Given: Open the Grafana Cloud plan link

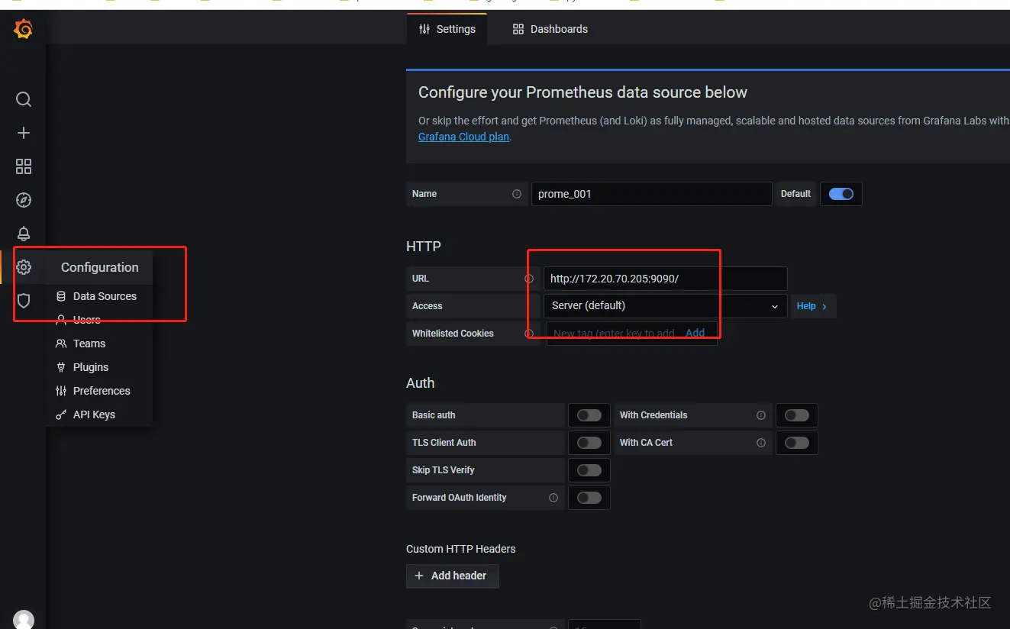Looking at the screenshot, I should point(463,137).
